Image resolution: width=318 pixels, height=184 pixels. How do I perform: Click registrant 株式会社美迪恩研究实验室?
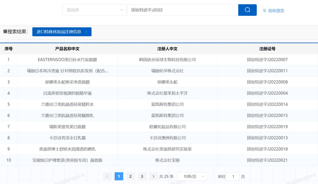[x=167, y=149]
